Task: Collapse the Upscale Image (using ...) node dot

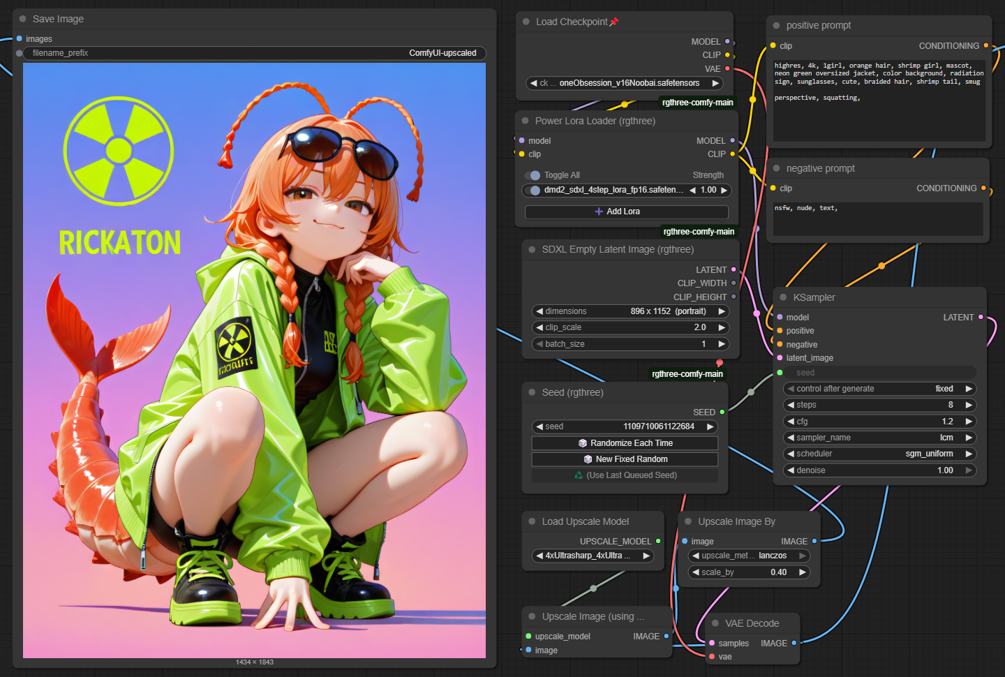Action: point(533,616)
